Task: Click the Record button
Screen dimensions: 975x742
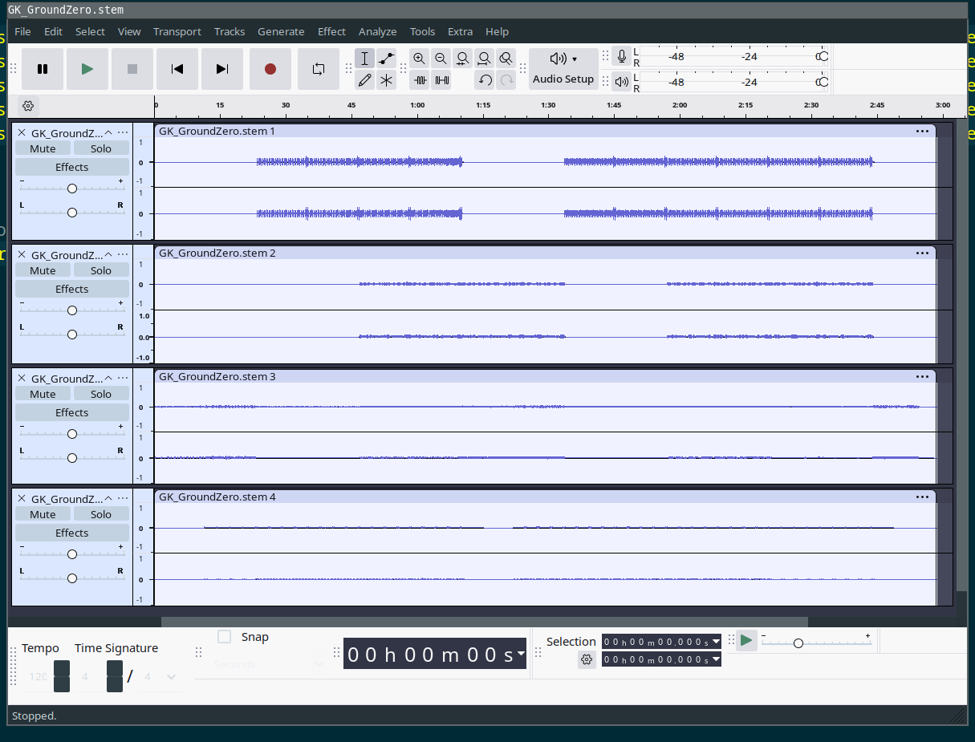Action: (x=270, y=69)
